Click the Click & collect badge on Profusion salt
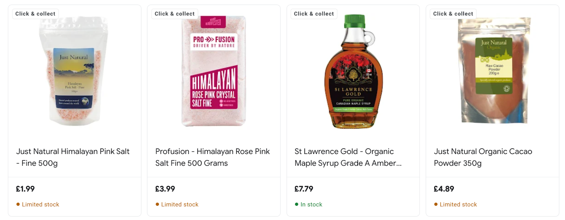The height and width of the screenshot is (220, 565). [174, 14]
